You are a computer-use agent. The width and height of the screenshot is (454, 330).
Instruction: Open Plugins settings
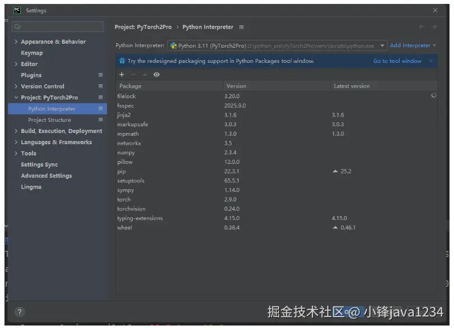tap(31, 75)
